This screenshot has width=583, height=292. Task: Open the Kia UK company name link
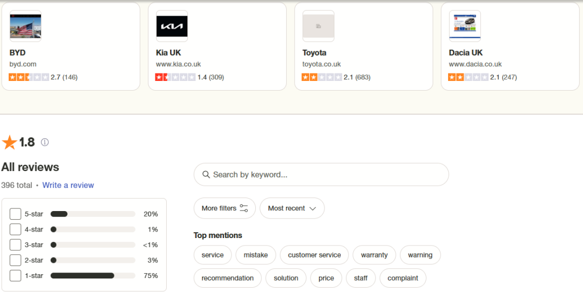(x=168, y=53)
